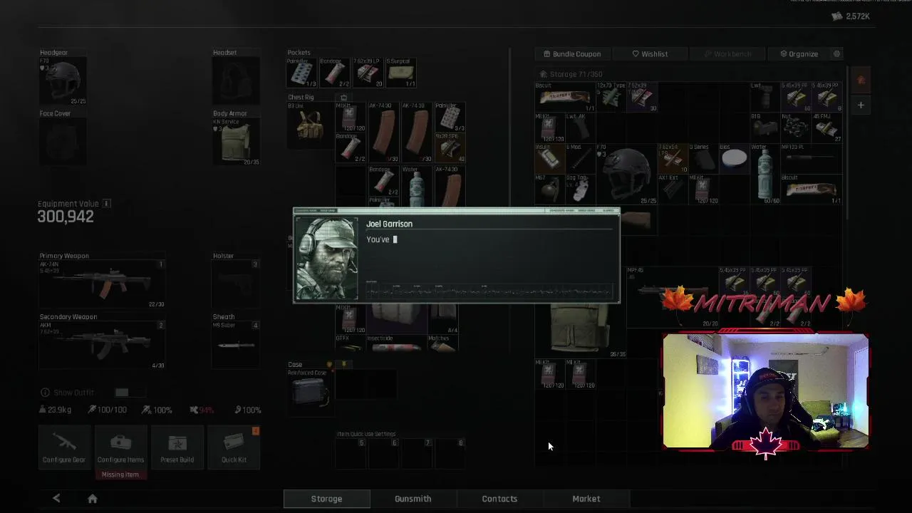Open the Contacts tab
This screenshot has width=912, height=513.
499,499
